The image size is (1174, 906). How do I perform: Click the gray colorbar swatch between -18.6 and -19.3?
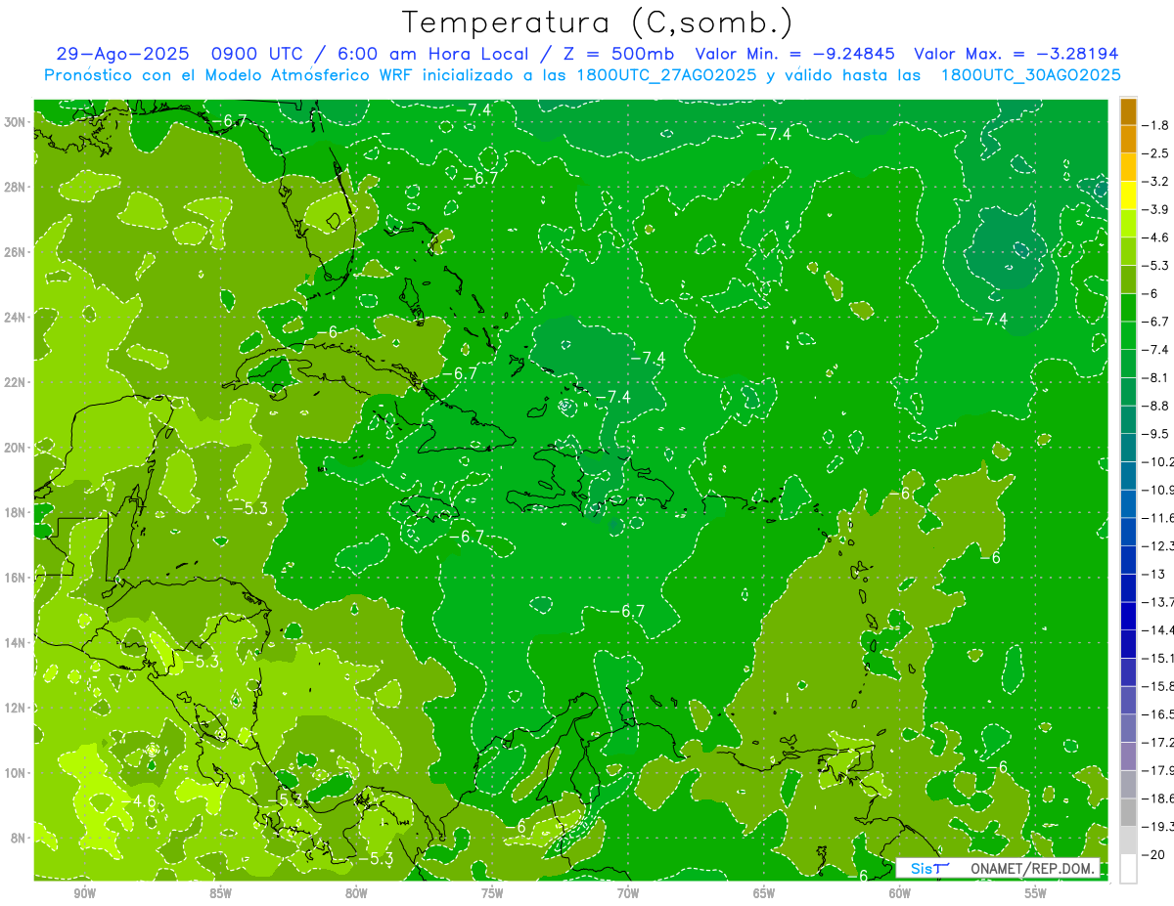point(1128,812)
